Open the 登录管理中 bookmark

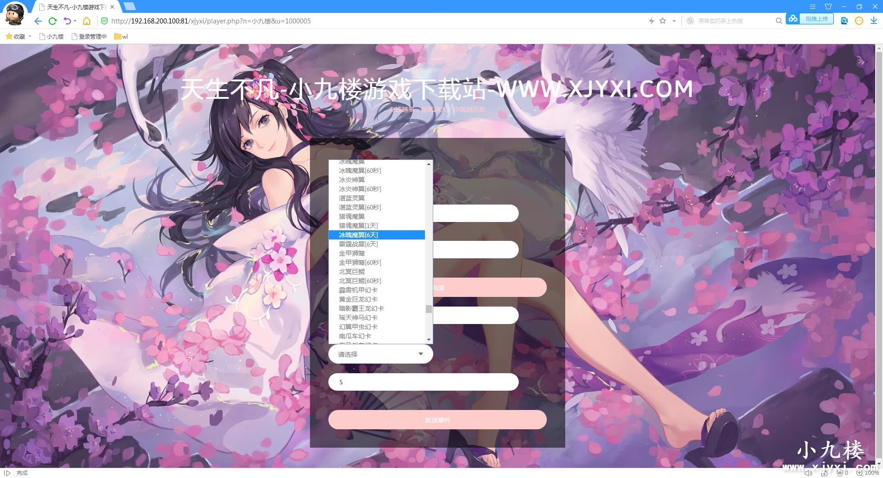[x=89, y=36]
